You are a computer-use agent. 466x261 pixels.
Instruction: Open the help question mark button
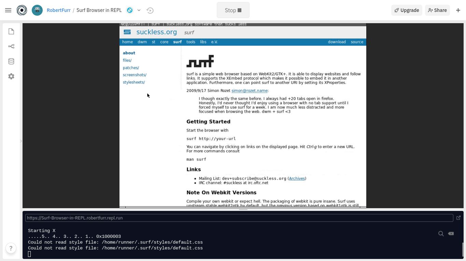tap(11, 248)
